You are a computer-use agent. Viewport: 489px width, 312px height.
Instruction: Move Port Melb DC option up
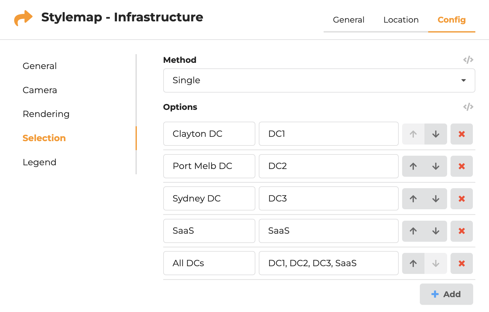tap(413, 166)
